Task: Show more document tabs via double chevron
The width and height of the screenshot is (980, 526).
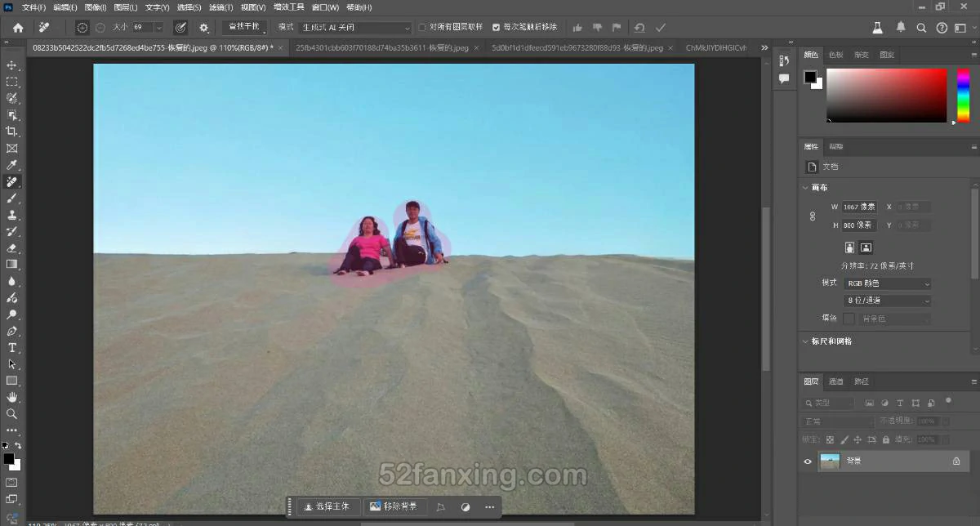Action: pyautogui.click(x=764, y=48)
